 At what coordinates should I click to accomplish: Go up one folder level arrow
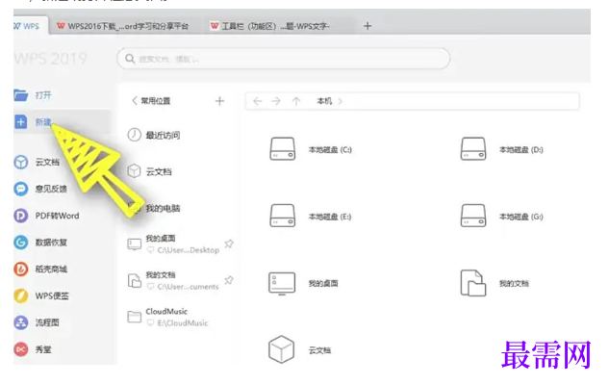[x=296, y=101]
